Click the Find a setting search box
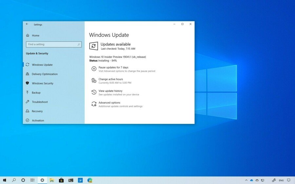The height and width of the screenshot is (184, 295). coord(54,44)
